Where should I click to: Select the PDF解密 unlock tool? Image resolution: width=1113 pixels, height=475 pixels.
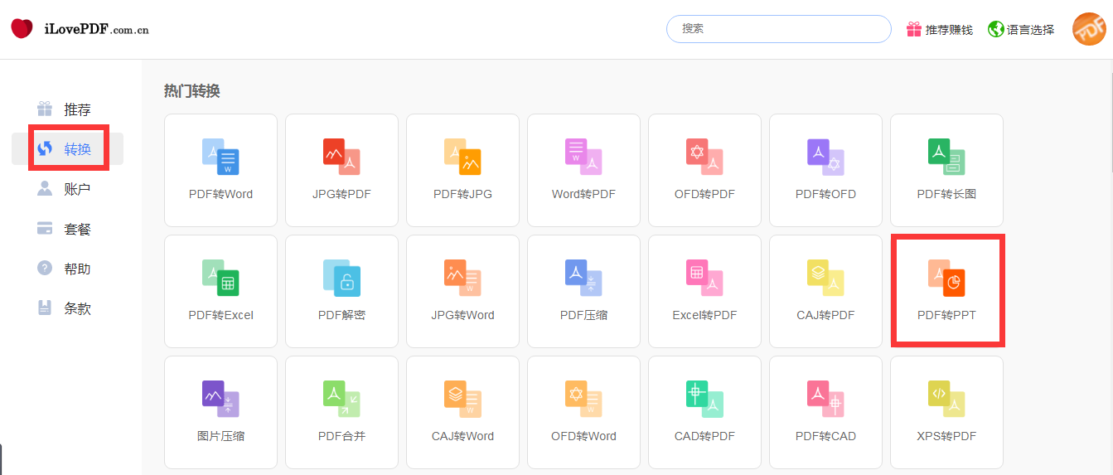341,291
